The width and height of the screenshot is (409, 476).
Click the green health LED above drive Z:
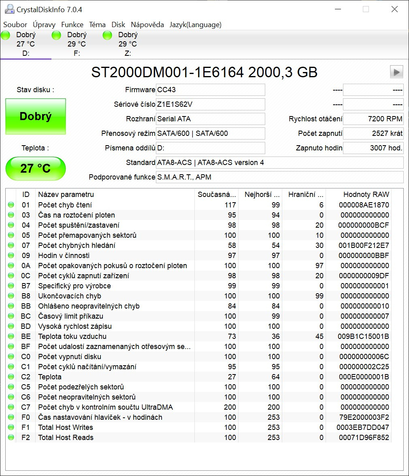(107, 36)
